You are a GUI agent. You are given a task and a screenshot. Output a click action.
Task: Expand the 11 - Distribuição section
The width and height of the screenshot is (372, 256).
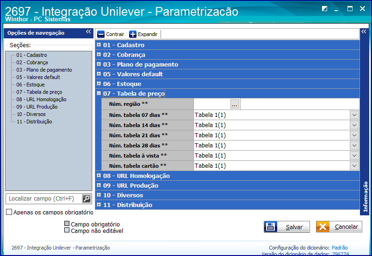point(99,205)
